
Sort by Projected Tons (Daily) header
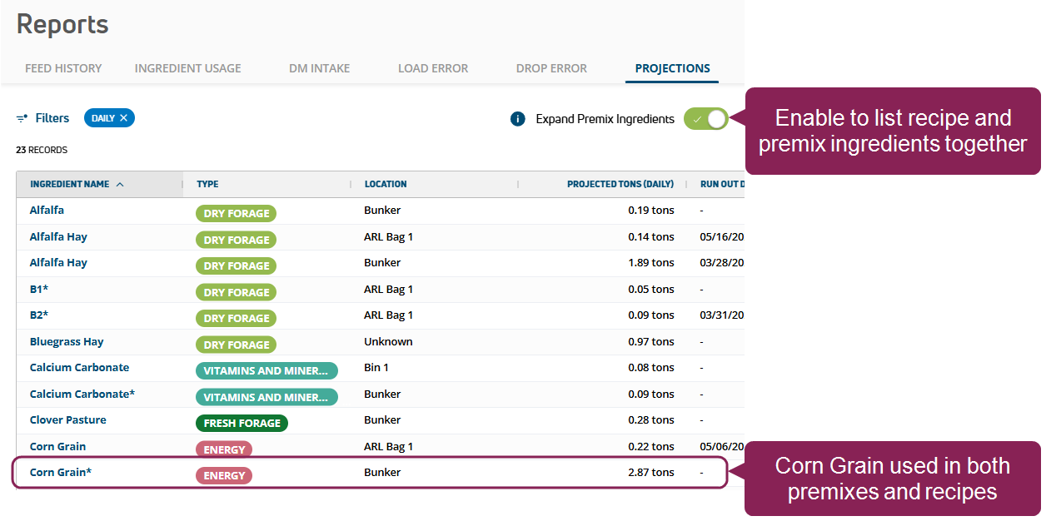pyautogui.click(x=620, y=184)
